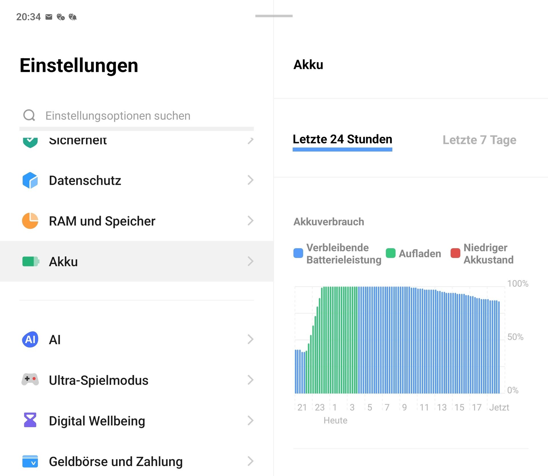Screen dimensions: 548x476
Task: Tap the Geldbörse und Zahlung wallet icon
Action: [x=30, y=461]
